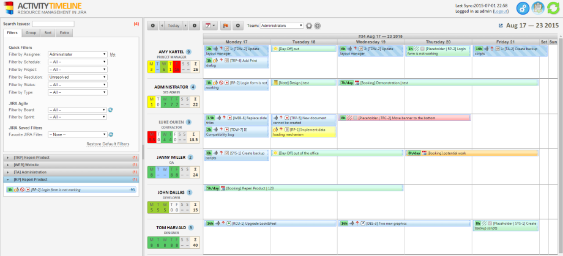Open the blue gears configuration icon
The image size is (563, 256).
tap(522, 8)
